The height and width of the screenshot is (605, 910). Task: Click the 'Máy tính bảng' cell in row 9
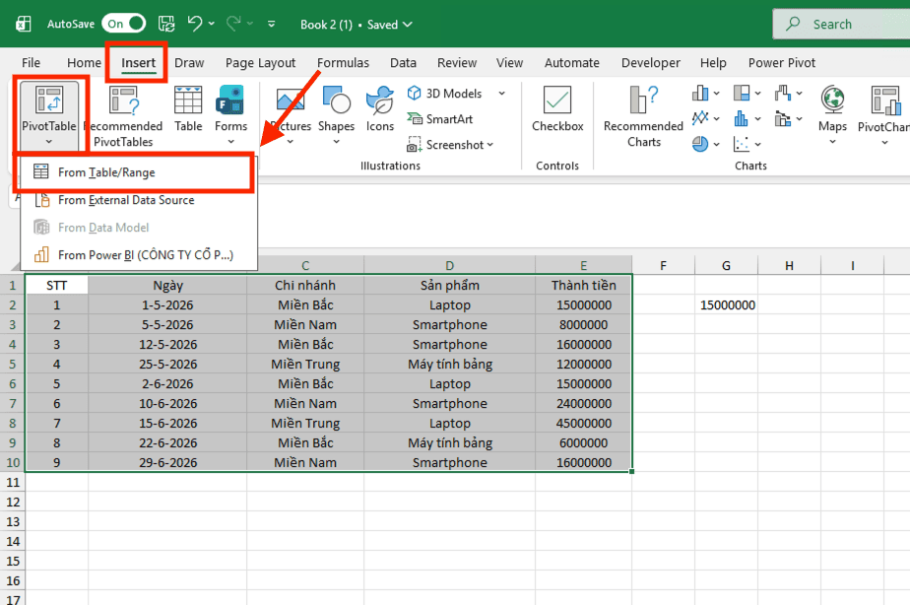click(449, 443)
